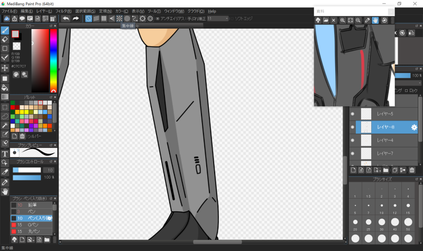Select the Lasso selection tool

tap(5, 116)
